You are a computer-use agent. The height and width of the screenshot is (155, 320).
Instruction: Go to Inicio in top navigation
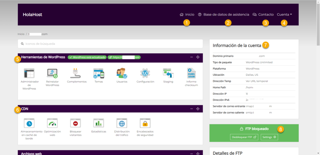click(187, 14)
